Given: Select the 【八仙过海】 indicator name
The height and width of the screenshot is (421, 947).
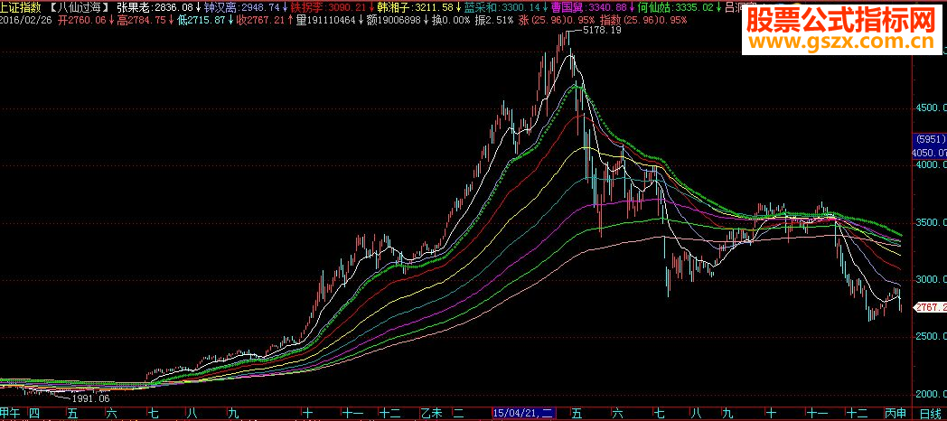Looking at the screenshot, I should point(78,8).
